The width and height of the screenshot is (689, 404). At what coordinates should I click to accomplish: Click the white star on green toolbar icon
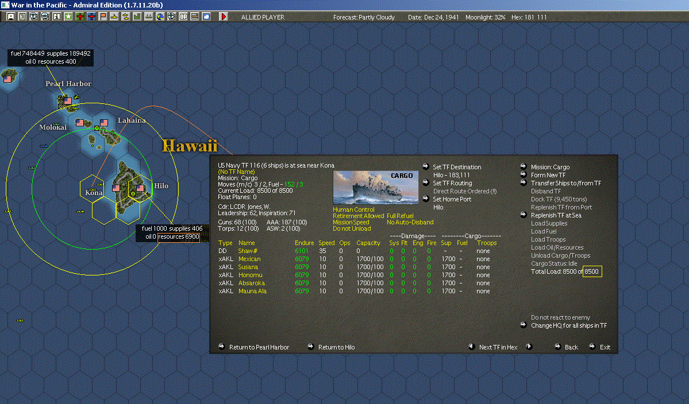point(68,17)
